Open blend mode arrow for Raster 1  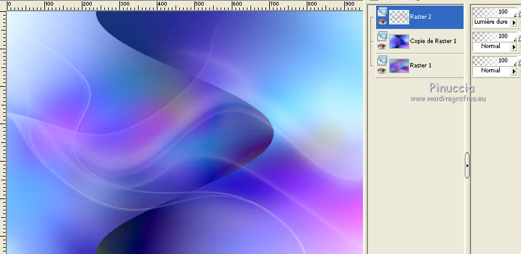click(514, 71)
